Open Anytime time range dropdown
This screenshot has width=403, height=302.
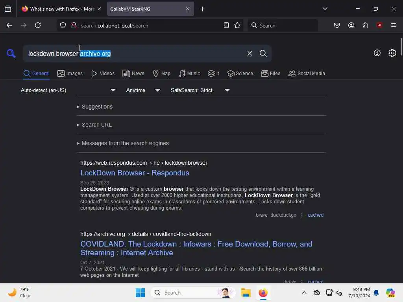coord(143,90)
